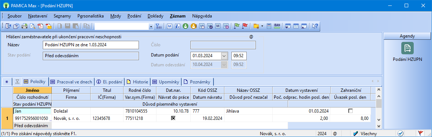Screen dimensions: 432x137
Task: Click the Datum podání time field 09:52
Action: point(239,56)
